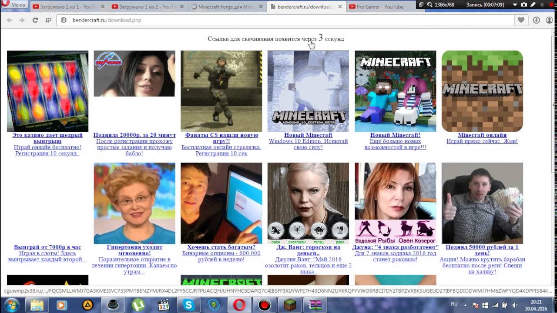Open Media Player Classic 321 icon
The image size is (557, 313).
[163, 305]
